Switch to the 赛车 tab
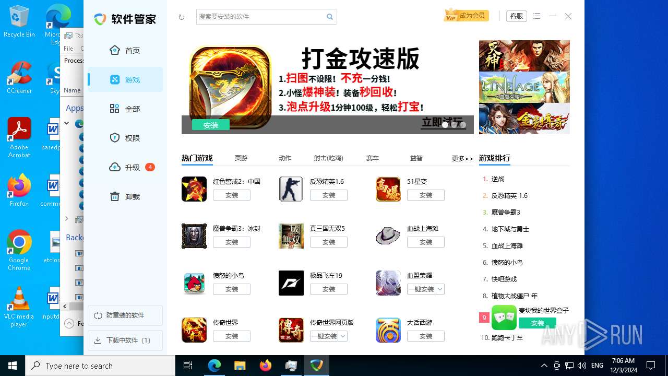 373,158
